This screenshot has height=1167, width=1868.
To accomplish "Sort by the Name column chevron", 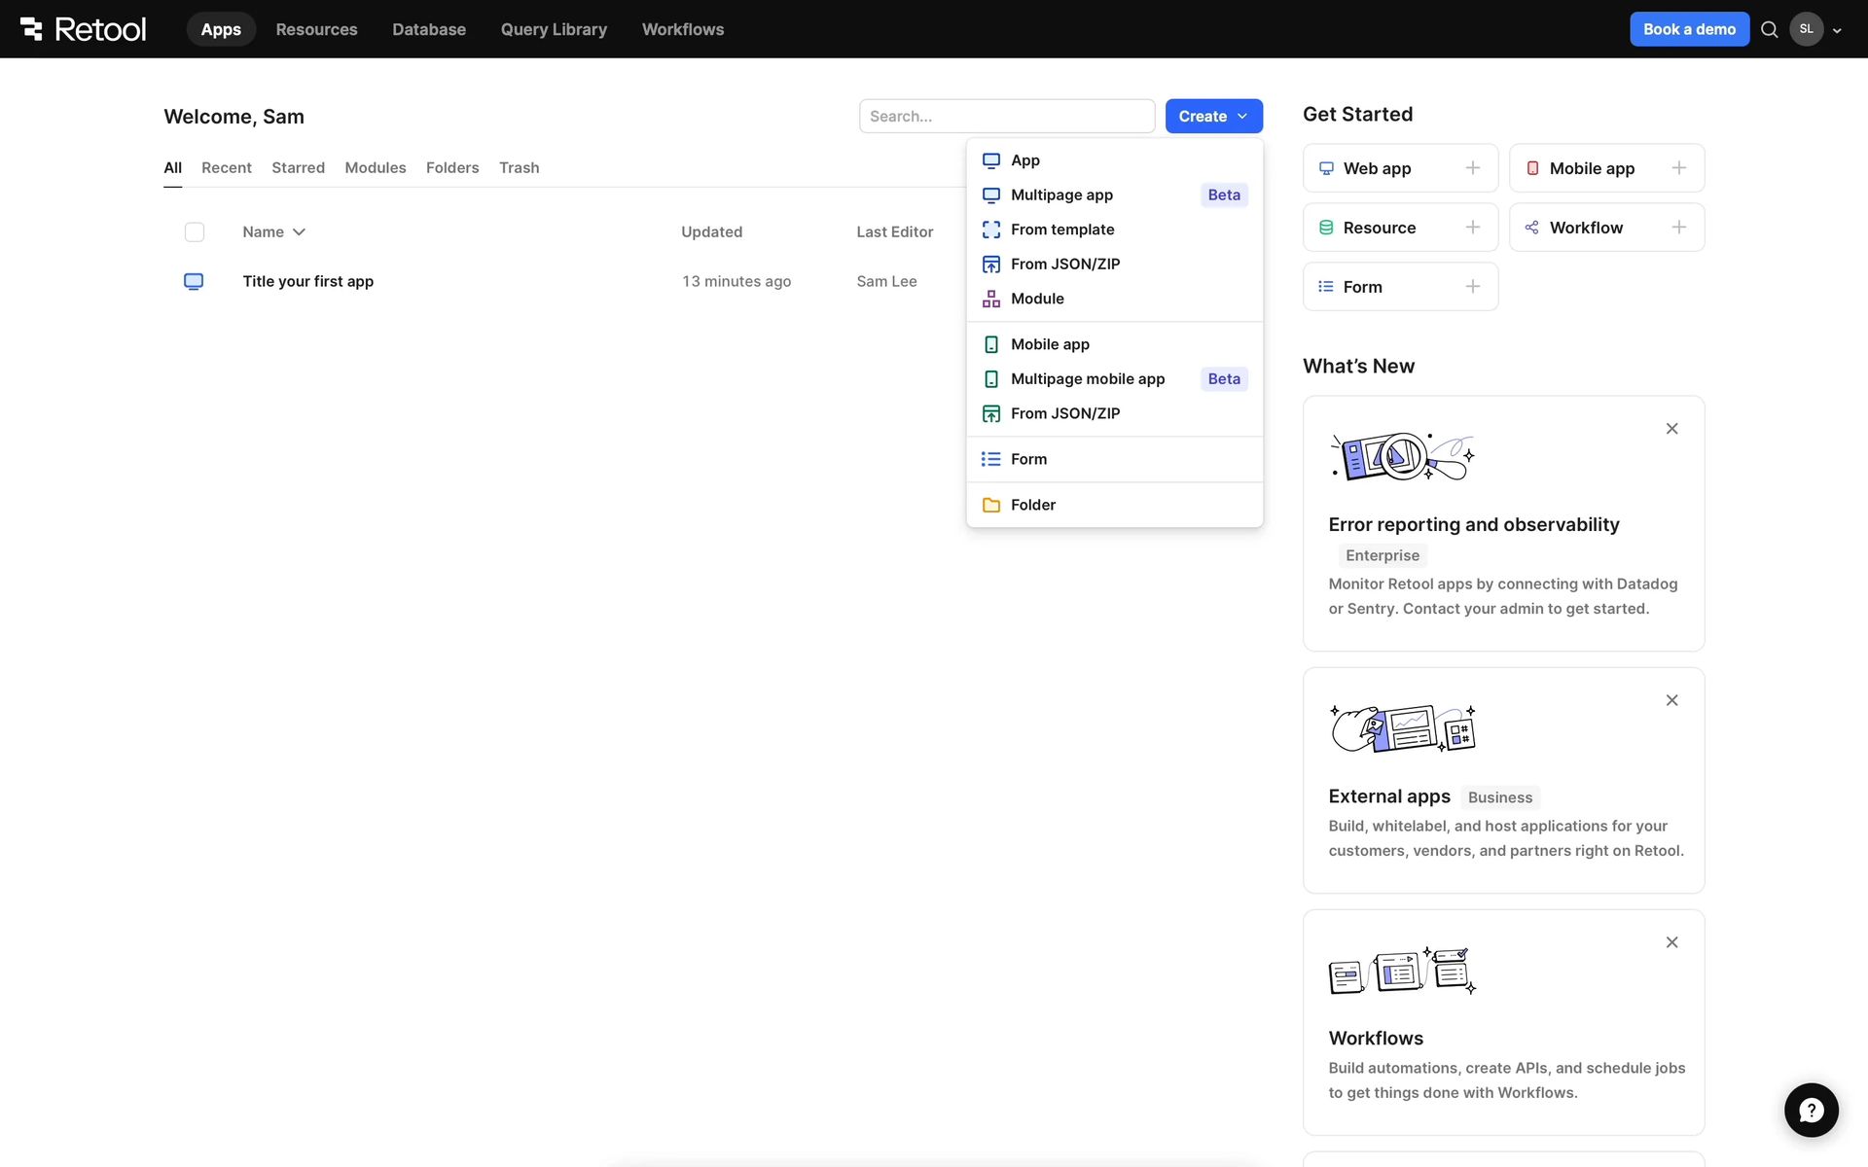I will 299,231.
